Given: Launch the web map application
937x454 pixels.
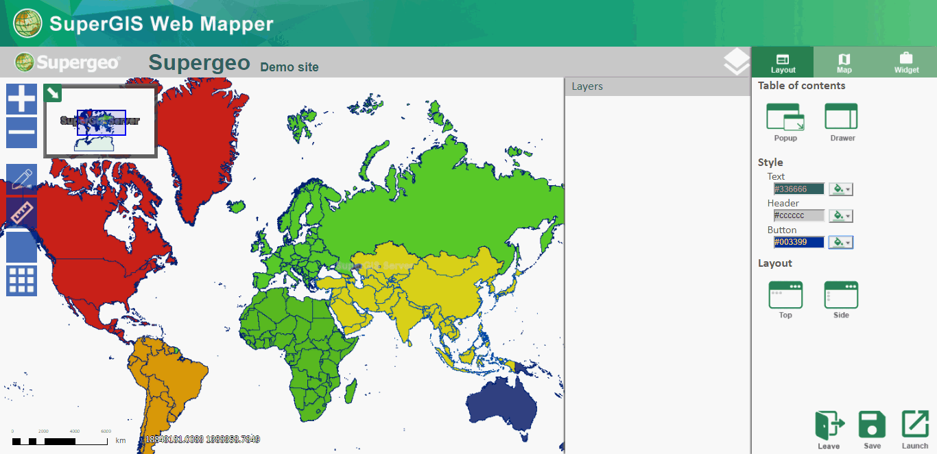Looking at the screenshot, I should [915, 430].
